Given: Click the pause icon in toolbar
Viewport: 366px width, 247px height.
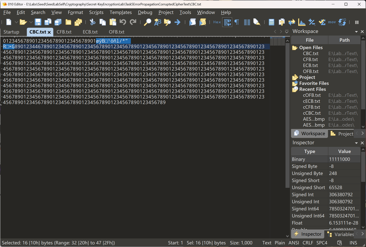Looking at the screenshot, I should (357, 22).
